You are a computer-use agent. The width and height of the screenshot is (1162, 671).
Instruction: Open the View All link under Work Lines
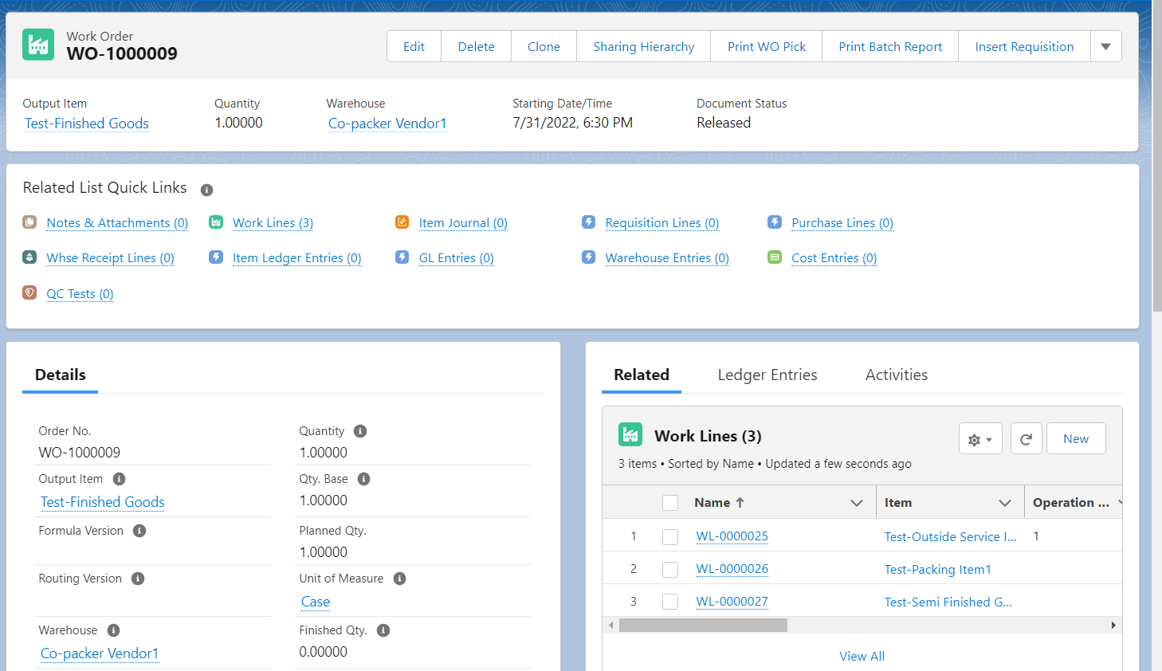(x=862, y=656)
